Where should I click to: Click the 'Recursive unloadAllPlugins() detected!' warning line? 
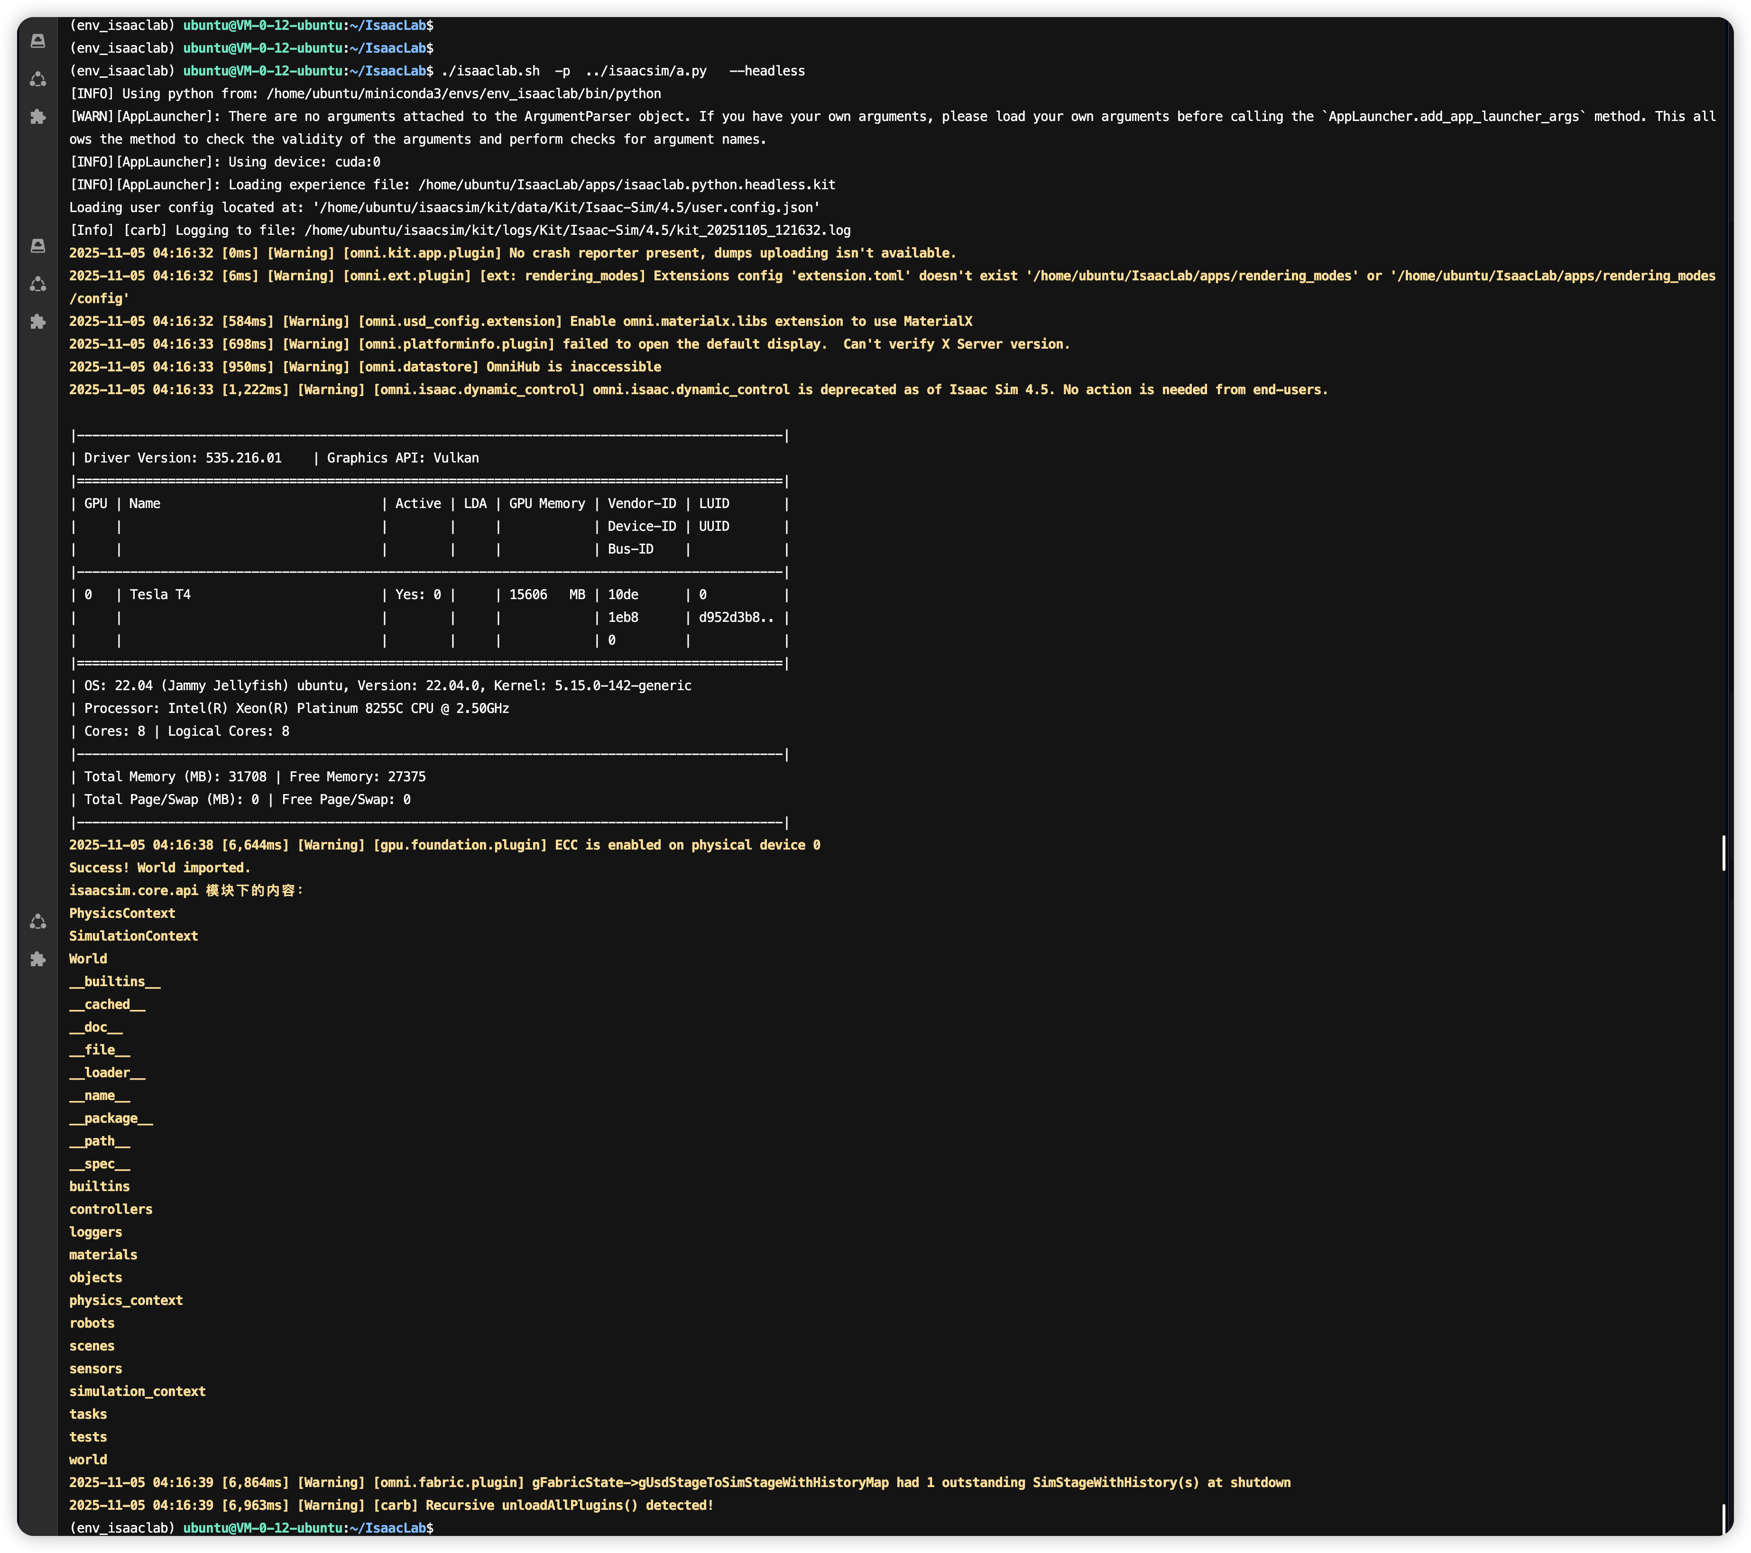[569, 1505]
